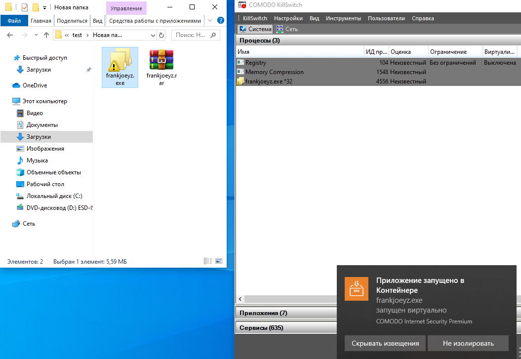Open address bar history dropdown
This screenshot has width=521, height=359.
click(x=153, y=35)
